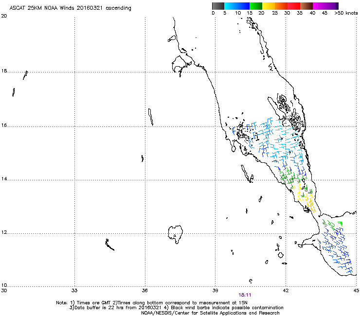Click the latitude label '16' on left axis
The image size is (360, 316).
pos(4,125)
